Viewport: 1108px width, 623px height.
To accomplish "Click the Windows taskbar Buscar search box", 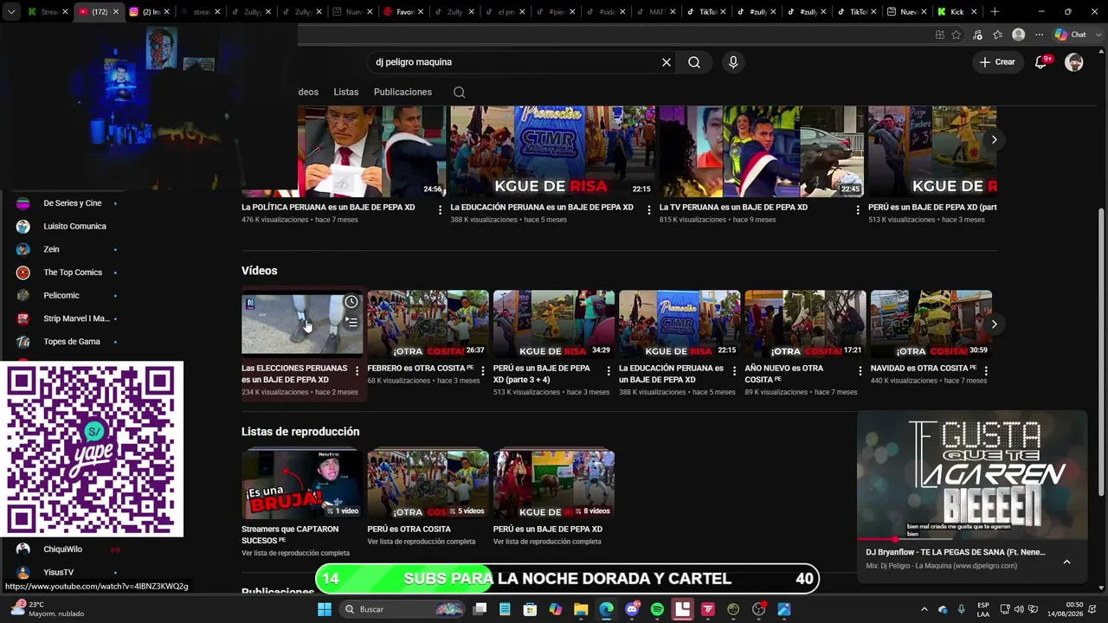I will click(x=403, y=609).
